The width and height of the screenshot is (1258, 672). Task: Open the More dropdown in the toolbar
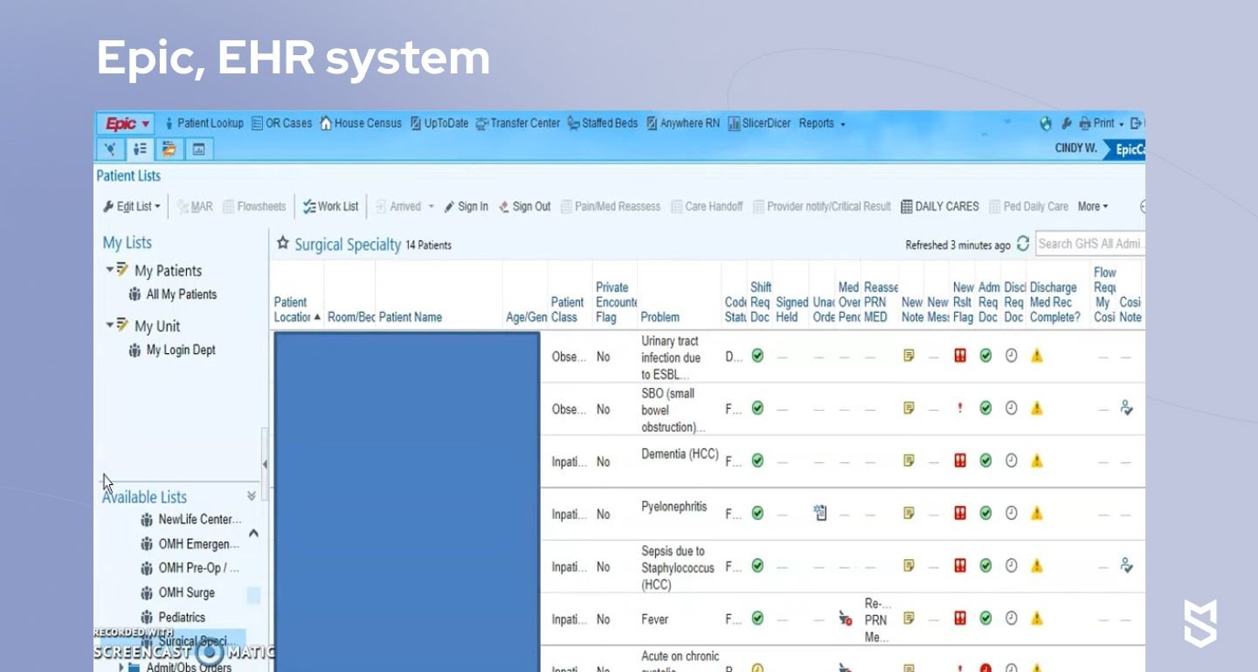point(1093,207)
